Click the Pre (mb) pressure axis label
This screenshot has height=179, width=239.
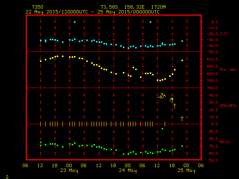point(228,70)
